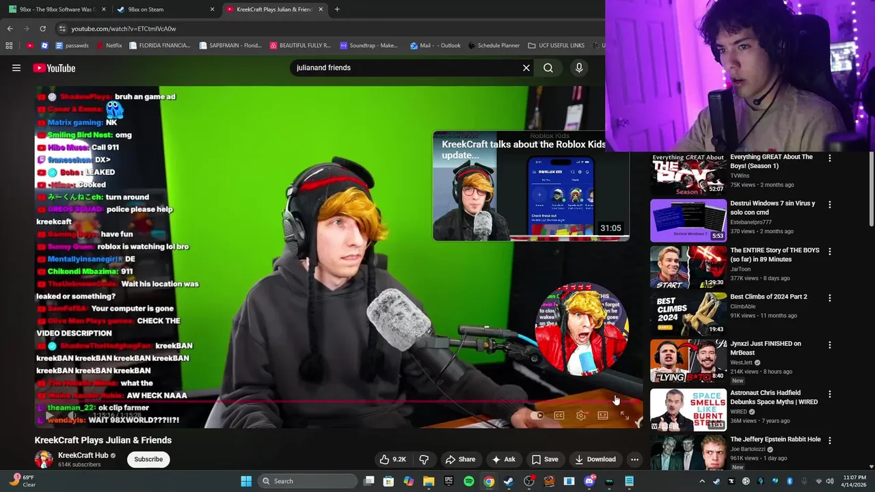Run search with the magnifier button
The width and height of the screenshot is (875, 492).
pyautogui.click(x=548, y=68)
